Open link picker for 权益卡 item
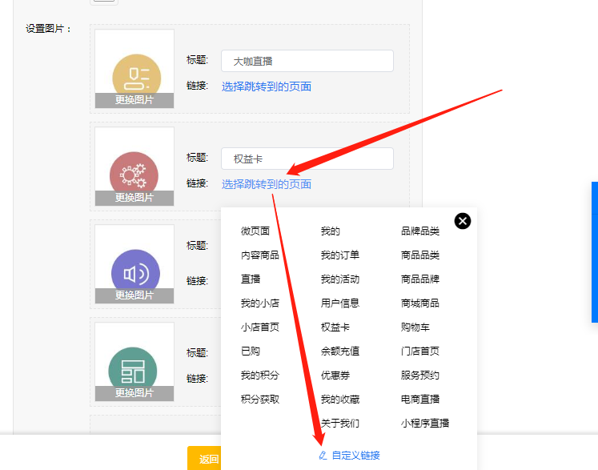The image size is (598, 470). (267, 184)
